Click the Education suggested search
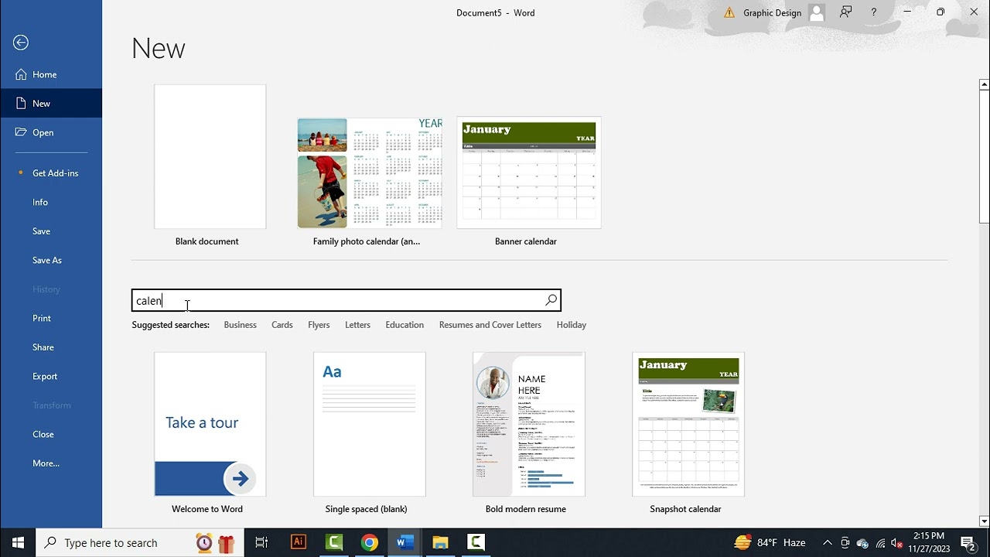This screenshot has height=557, width=990. [405, 325]
